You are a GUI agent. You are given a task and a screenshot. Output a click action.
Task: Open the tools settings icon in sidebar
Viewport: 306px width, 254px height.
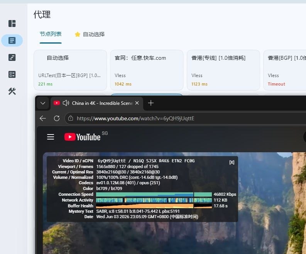(12, 91)
